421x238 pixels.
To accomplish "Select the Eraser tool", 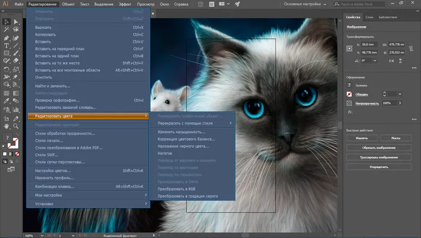I will pyautogui.click(x=16, y=61).
